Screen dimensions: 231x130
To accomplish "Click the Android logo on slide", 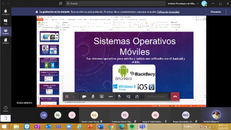I will pos(123,73).
